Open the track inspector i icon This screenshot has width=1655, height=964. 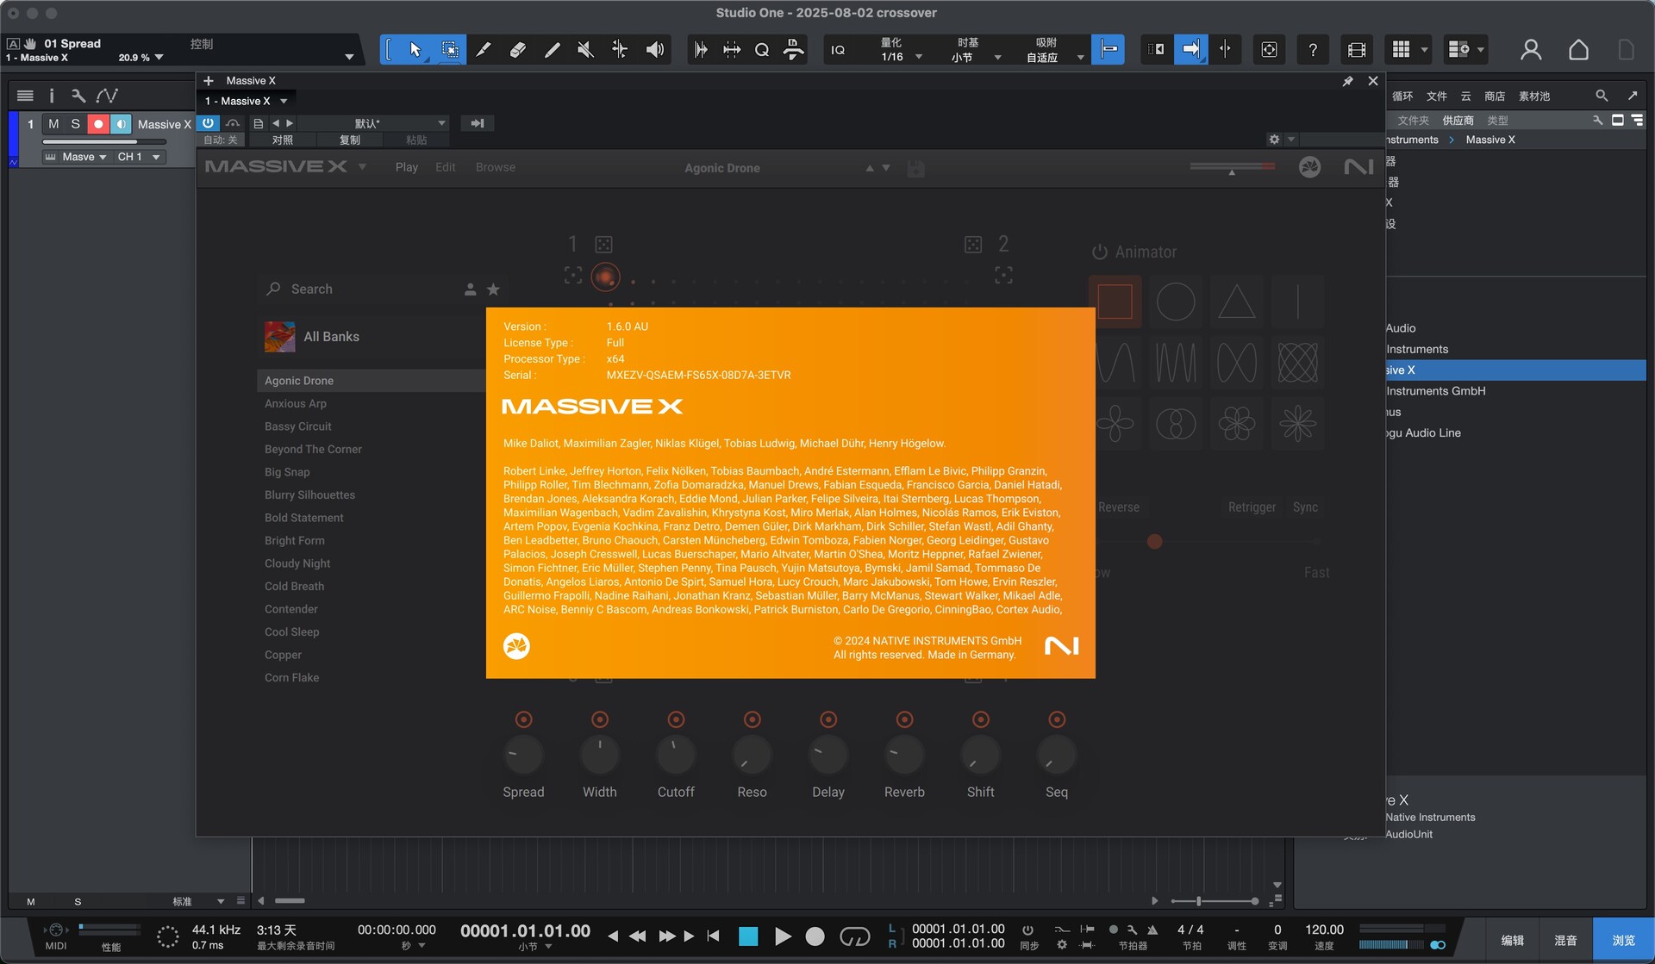(x=52, y=96)
